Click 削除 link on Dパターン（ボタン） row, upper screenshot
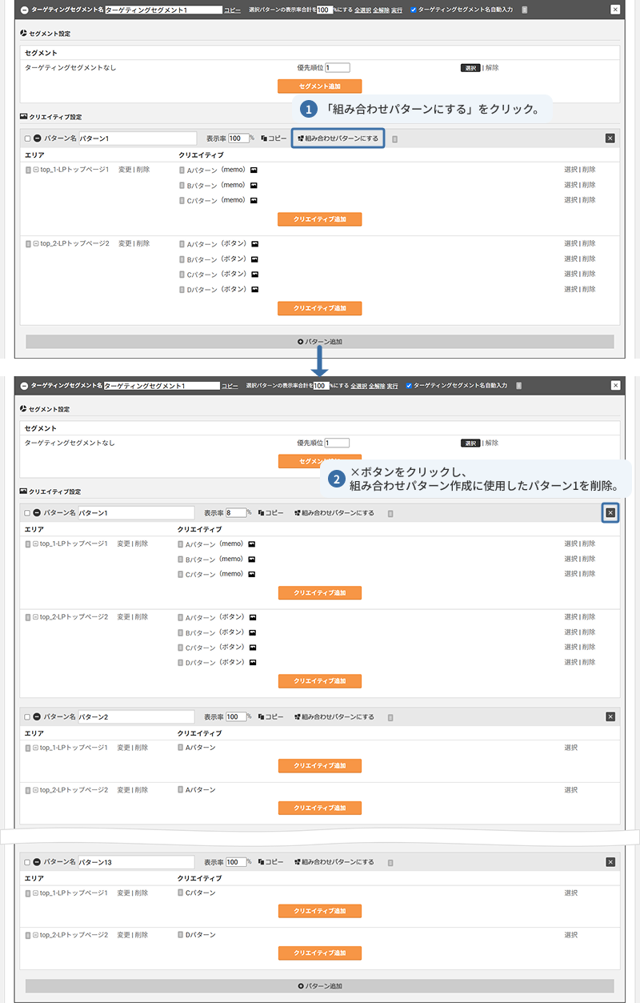 coord(589,289)
